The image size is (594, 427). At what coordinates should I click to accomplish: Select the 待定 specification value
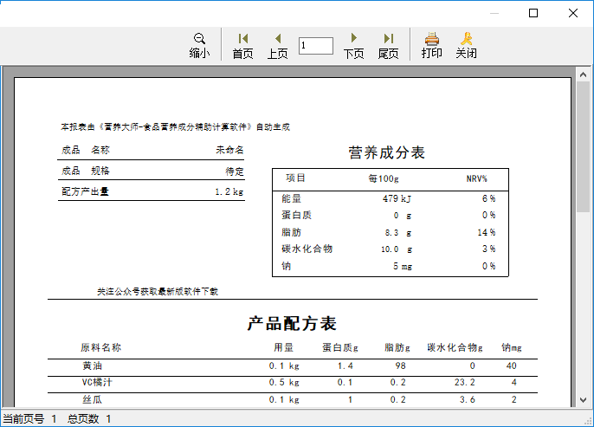click(x=235, y=171)
